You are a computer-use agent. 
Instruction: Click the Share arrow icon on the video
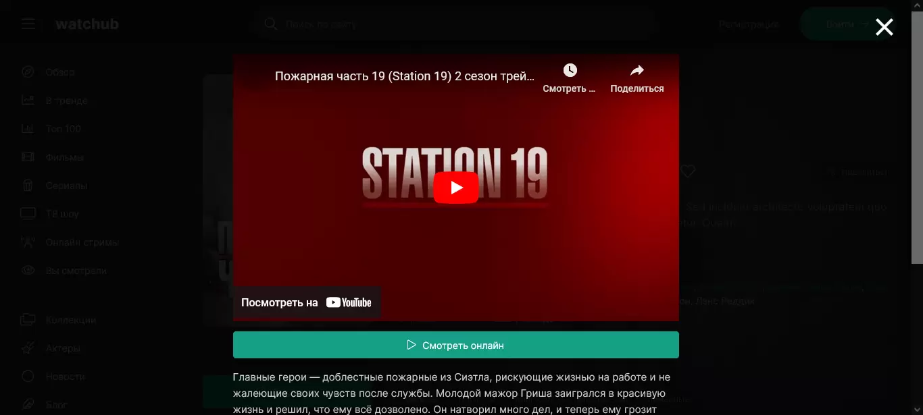tap(637, 70)
